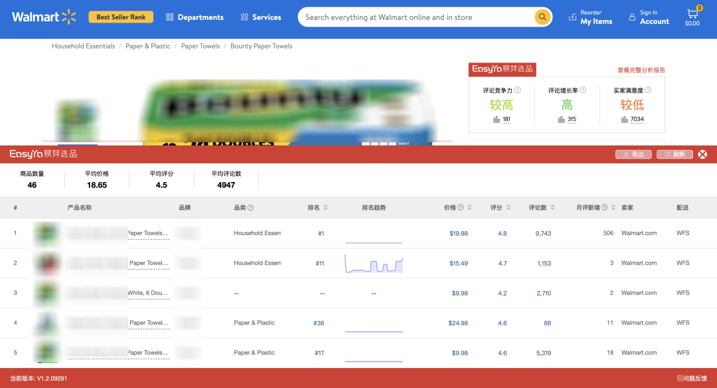The image size is (717, 388).
Task: Click the Services icon
Action: 244,17
